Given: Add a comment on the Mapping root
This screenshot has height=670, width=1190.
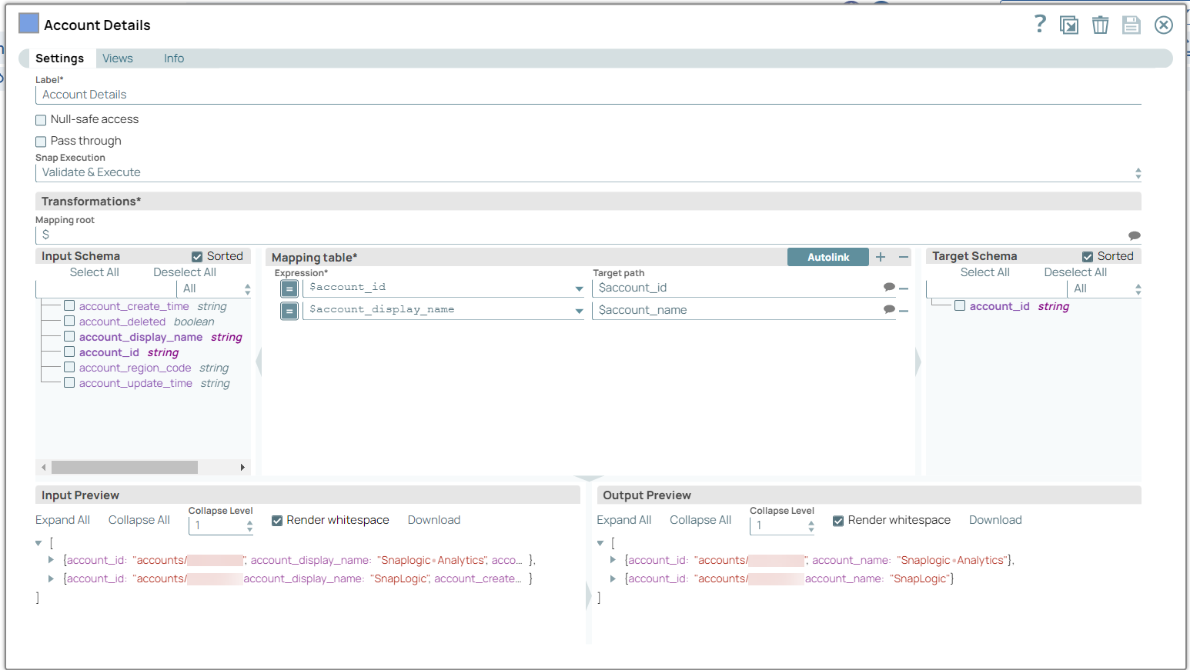Looking at the screenshot, I should tap(1135, 235).
